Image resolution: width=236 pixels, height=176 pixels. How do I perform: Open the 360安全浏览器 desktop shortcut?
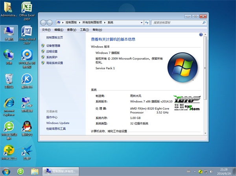pos(9,131)
